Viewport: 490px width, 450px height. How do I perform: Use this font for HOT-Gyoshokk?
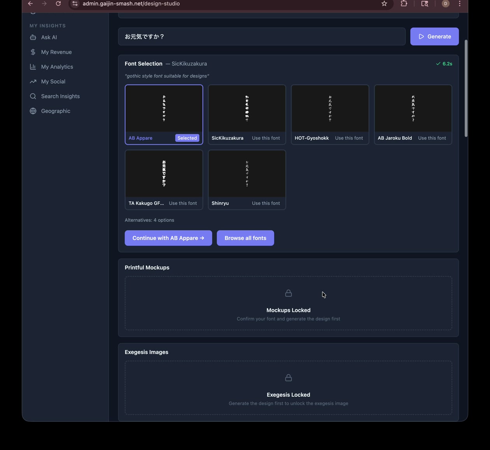pos(348,138)
